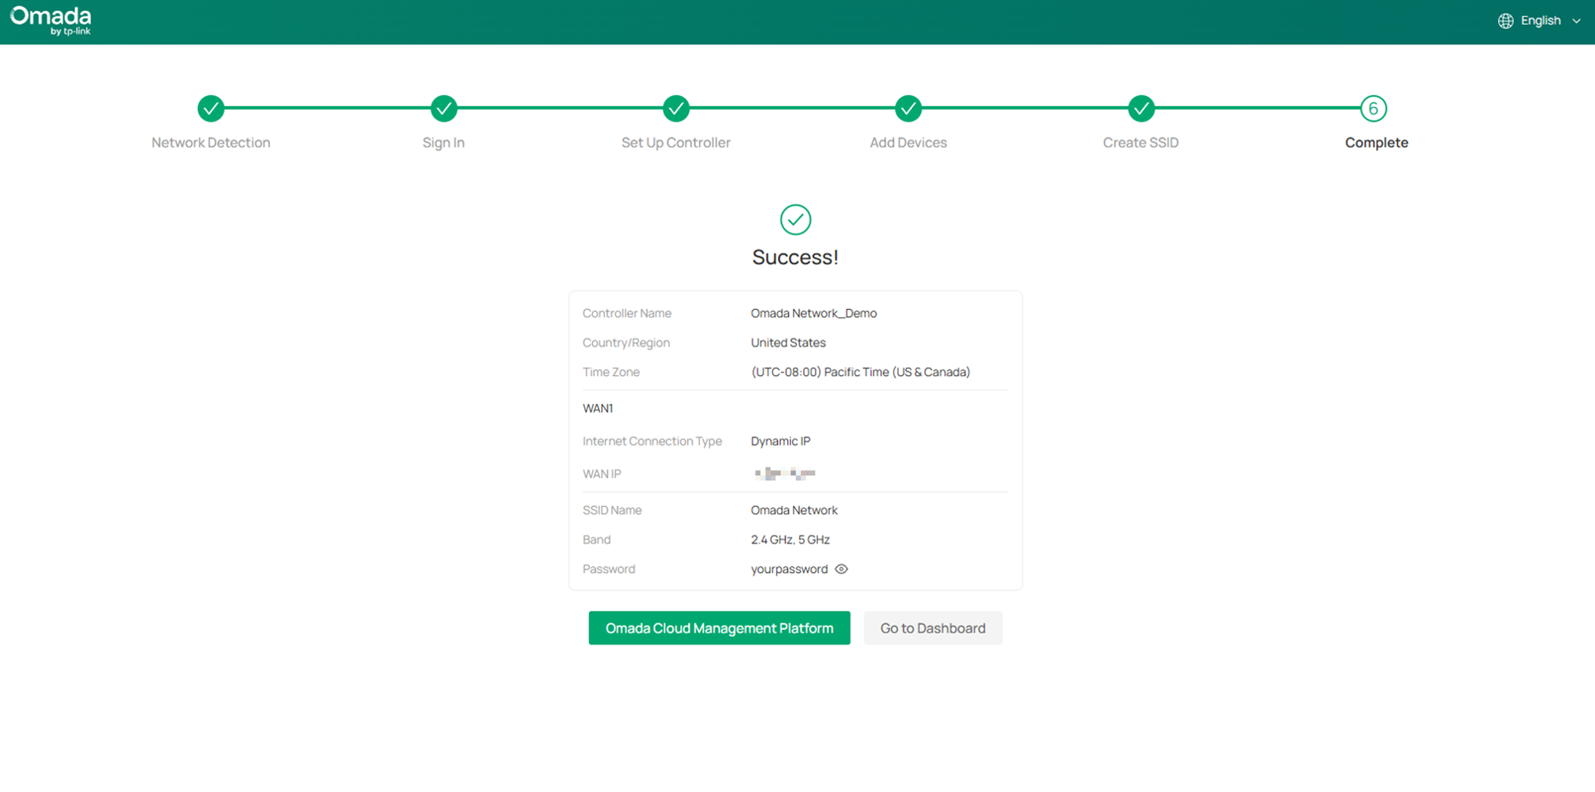Toggle visibility of the yourpassword field
Screen dimensions: 1595x792
841,568
